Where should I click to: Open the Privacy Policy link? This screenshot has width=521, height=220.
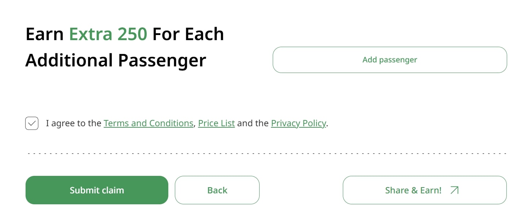click(x=298, y=123)
